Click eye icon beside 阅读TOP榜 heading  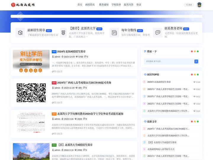tap(145, 75)
